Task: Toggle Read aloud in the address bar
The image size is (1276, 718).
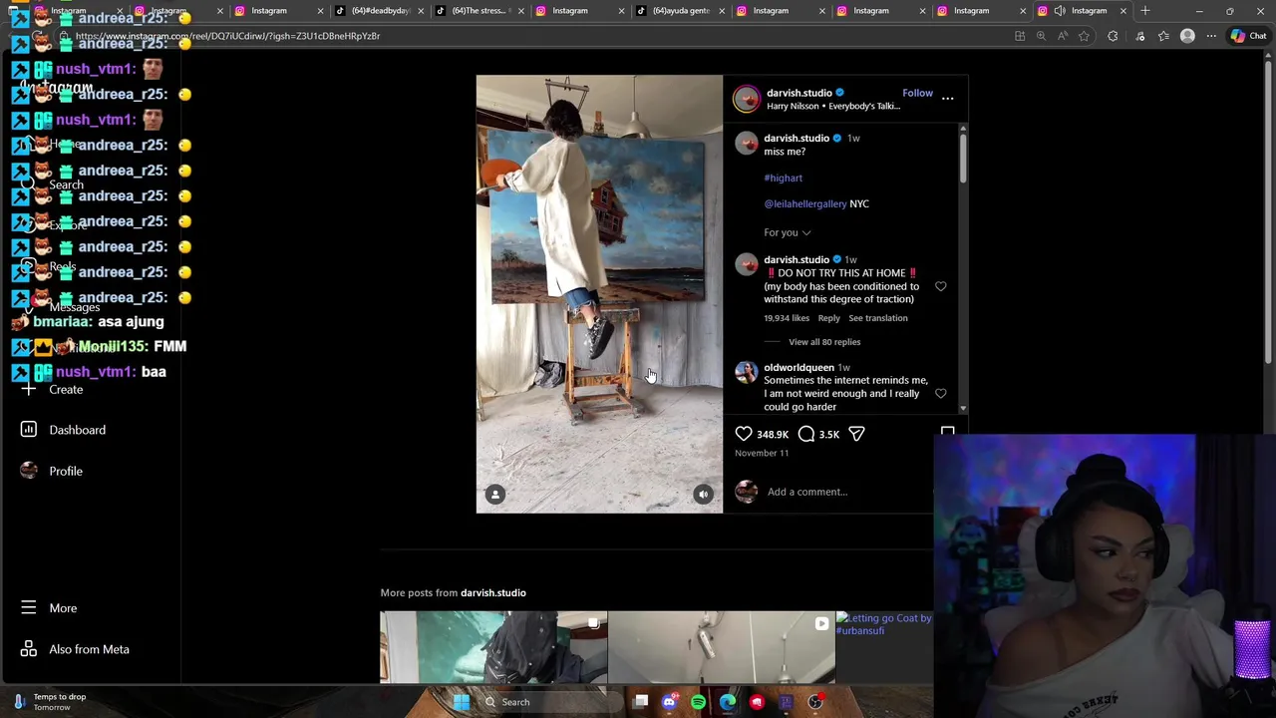Action: point(1063,36)
